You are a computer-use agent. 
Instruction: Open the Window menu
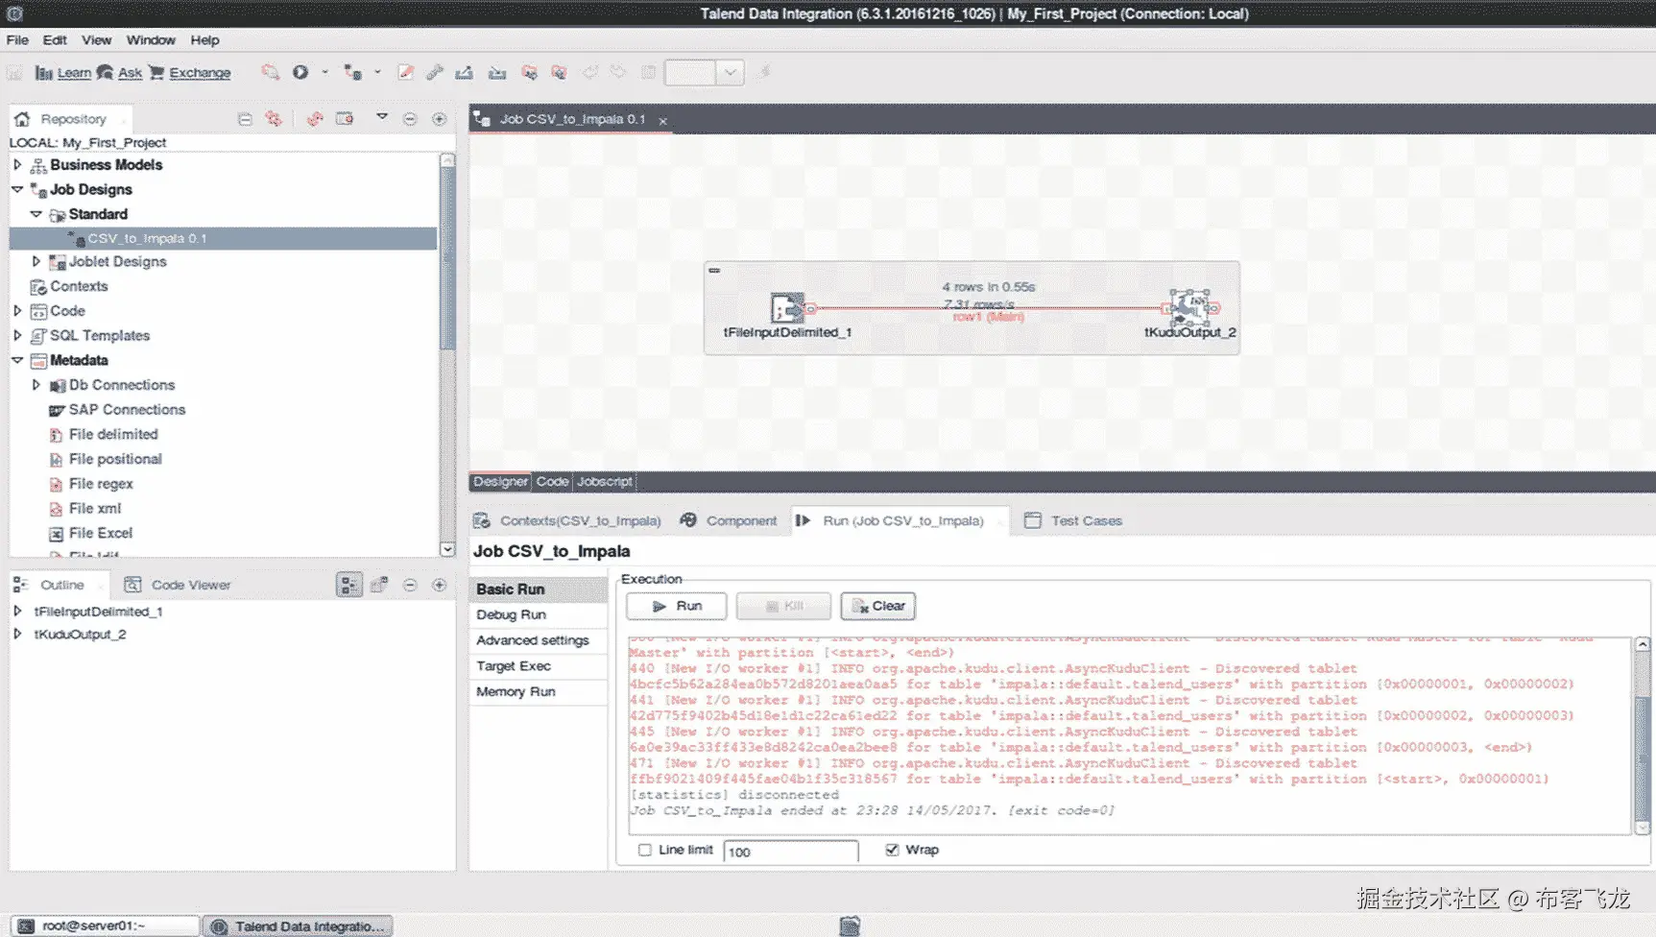(x=151, y=40)
